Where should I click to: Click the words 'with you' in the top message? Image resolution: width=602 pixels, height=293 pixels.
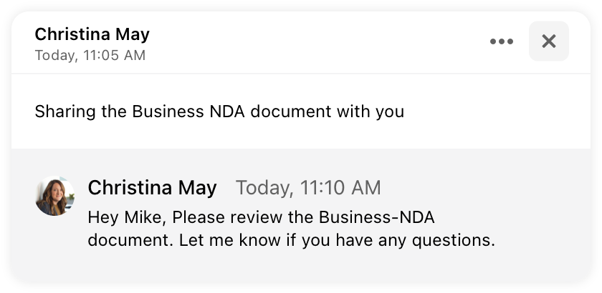pos(371,111)
